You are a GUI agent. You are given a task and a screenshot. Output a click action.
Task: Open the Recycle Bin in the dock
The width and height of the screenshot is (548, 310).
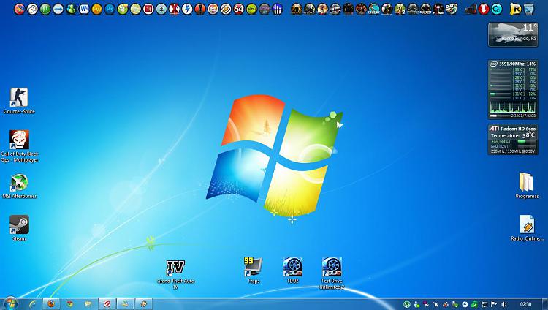(529, 9)
